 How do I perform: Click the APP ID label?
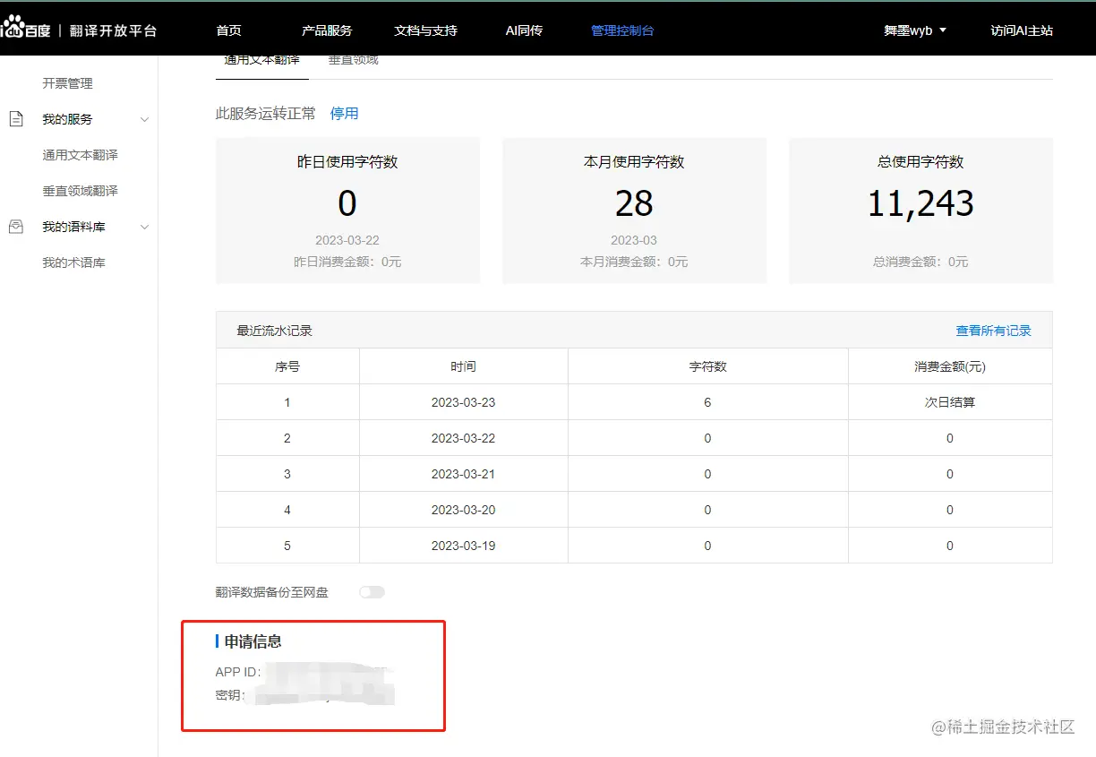[238, 672]
